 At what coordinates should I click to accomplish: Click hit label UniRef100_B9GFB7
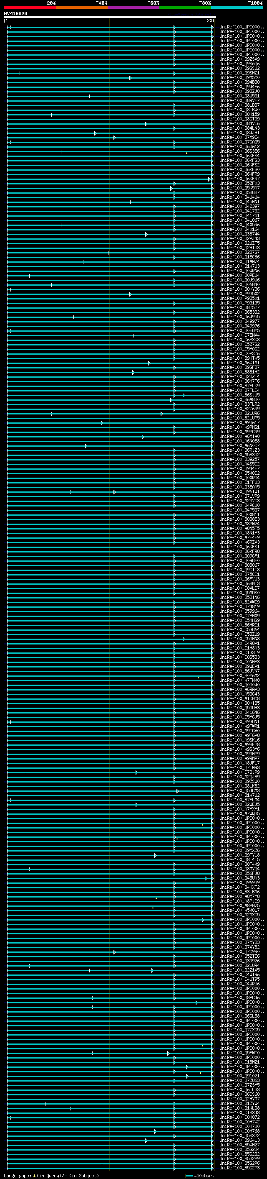pos(239,367)
